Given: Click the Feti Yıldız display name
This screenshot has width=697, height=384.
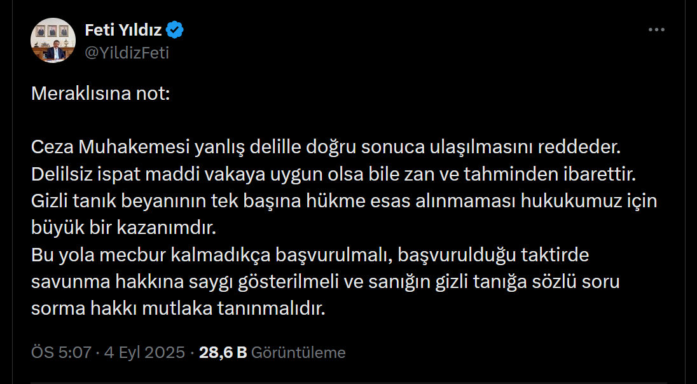Looking at the screenshot, I should click(123, 30).
